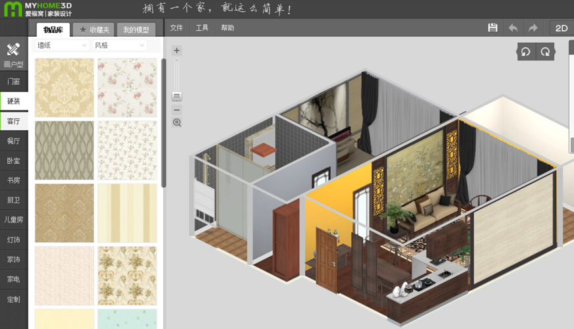Image resolution: width=574 pixels, height=329 pixels.
Task: Click the zoom out minus button
Action: point(177,110)
